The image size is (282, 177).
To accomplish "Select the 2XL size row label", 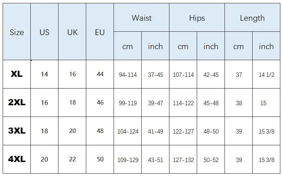I will click(17, 103).
